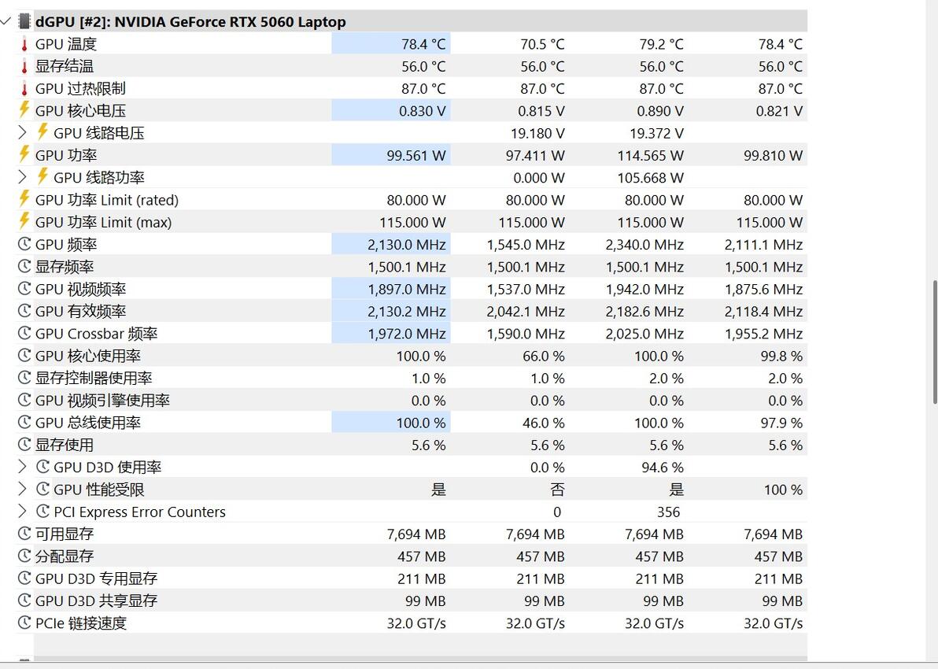Screen dimensions: 938x669
Task: Expand the GPU 性能受限 row
Action: coord(23,489)
